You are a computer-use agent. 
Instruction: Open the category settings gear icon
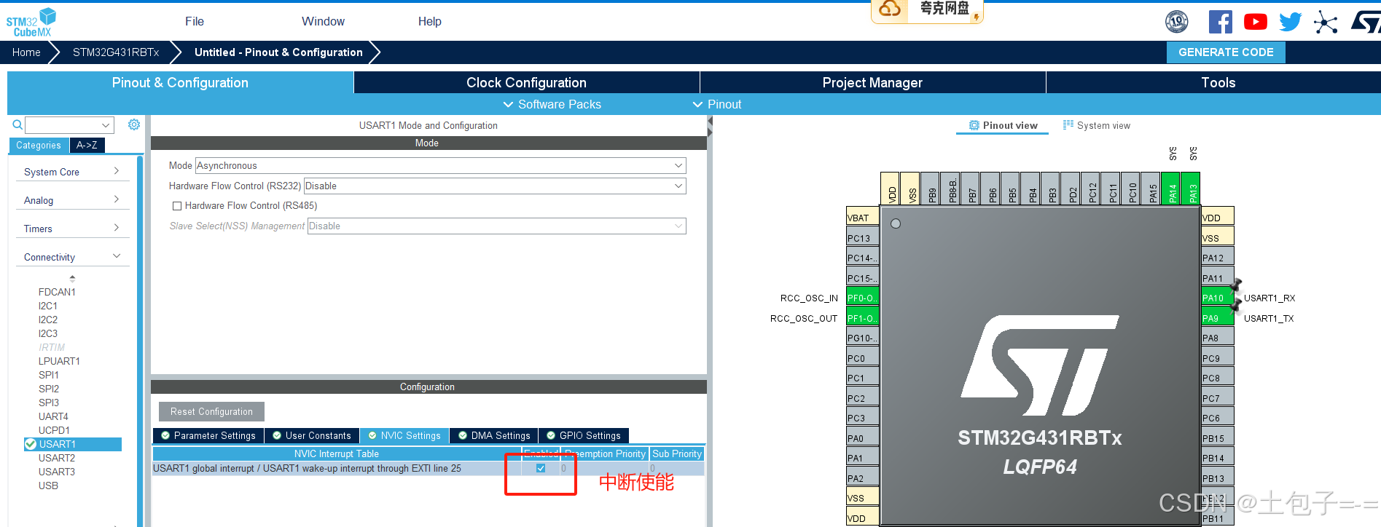[134, 124]
